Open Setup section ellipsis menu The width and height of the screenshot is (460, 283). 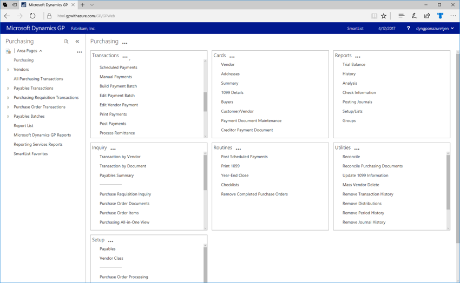[x=110, y=241]
